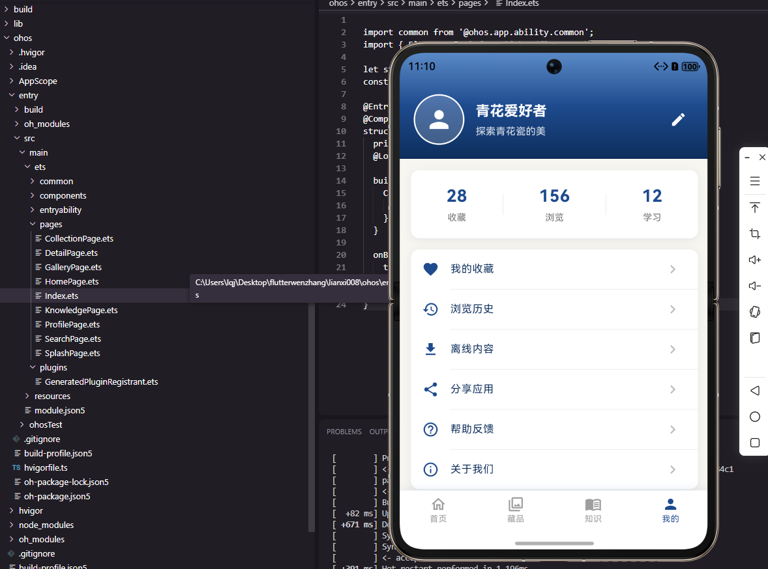
Task: Open oh-package-lock.json5 file
Action: (x=66, y=482)
